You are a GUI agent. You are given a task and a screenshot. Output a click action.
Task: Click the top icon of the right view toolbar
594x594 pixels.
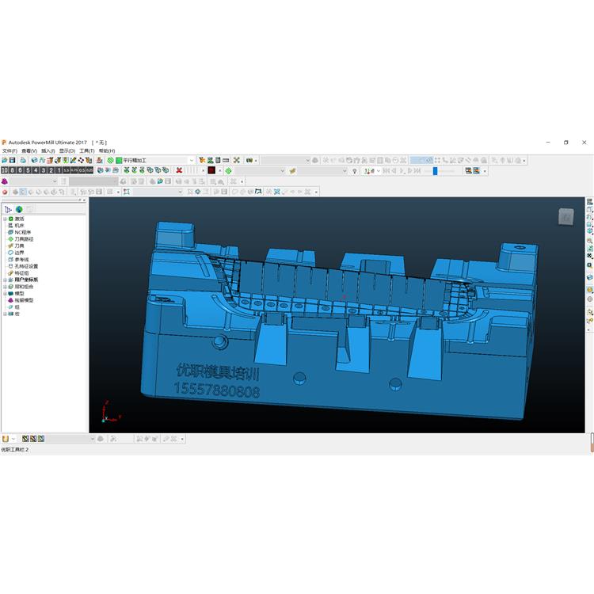589,202
